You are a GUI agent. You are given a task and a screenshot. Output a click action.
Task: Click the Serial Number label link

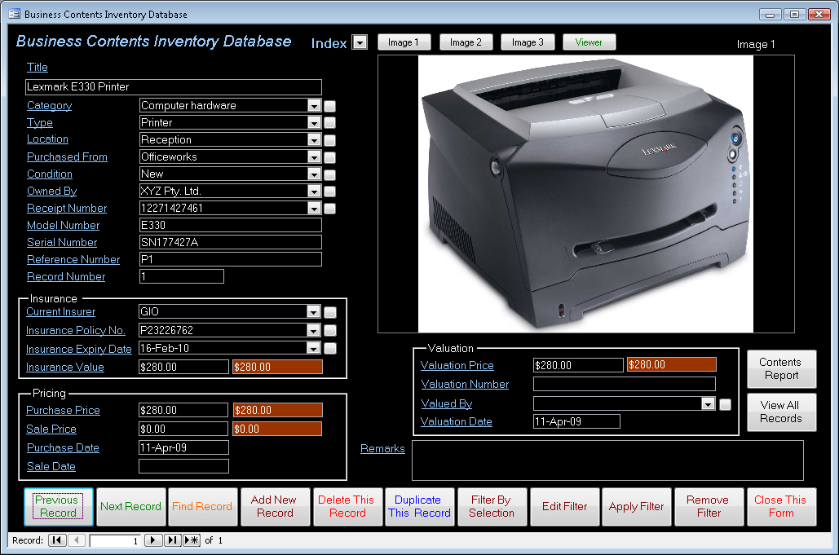(62, 242)
